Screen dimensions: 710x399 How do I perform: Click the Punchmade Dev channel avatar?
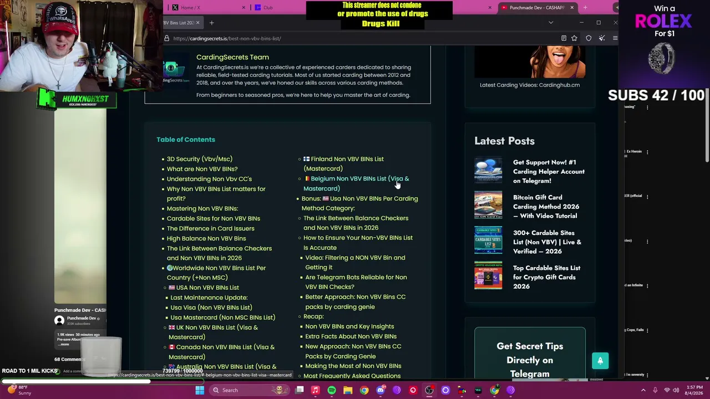point(59,320)
